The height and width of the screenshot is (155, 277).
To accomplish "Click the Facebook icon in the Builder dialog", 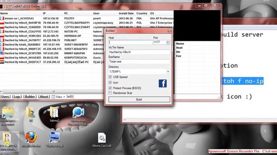I will point(163,84).
